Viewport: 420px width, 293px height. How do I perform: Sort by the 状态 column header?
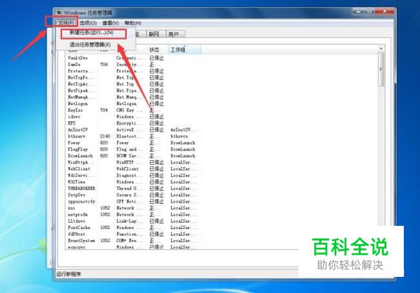pyautogui.click(x=154, y=50)
